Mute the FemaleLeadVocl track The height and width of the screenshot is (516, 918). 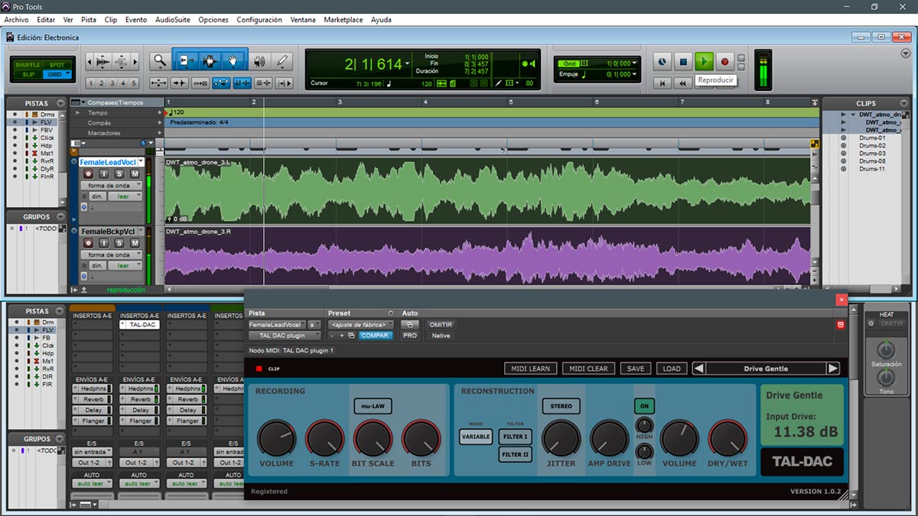click(x=135, y=174)
